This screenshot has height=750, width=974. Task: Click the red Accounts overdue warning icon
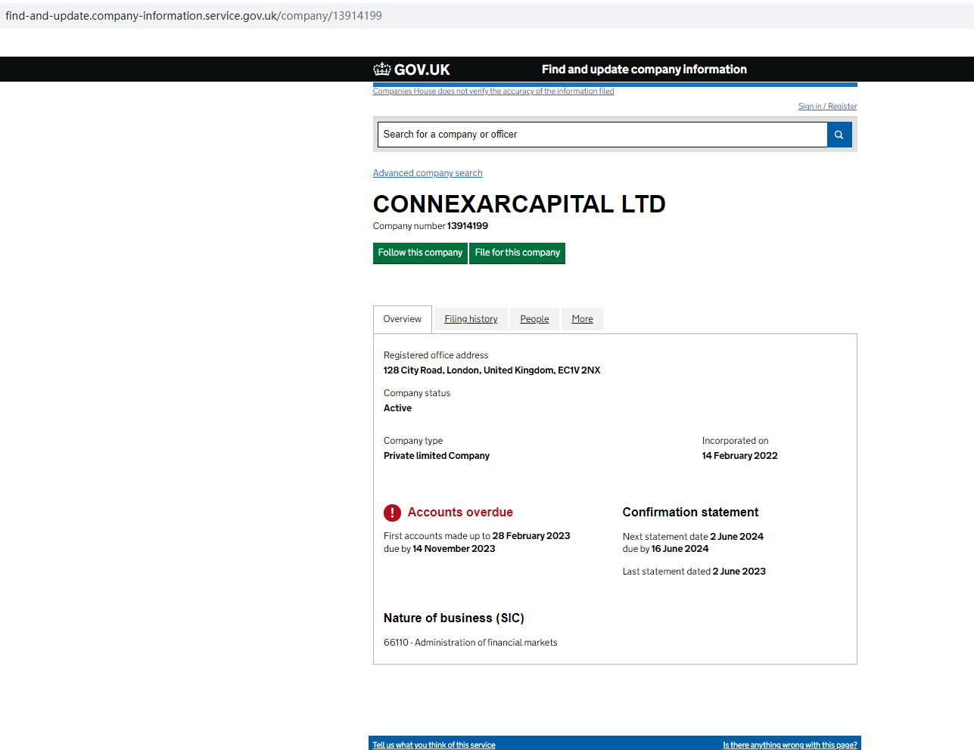392,513
